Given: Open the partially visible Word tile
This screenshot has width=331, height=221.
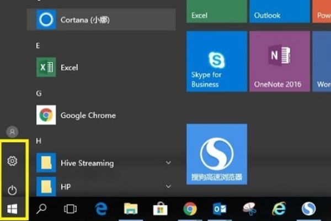Looking at the screenshot, I should pos(322,61).
